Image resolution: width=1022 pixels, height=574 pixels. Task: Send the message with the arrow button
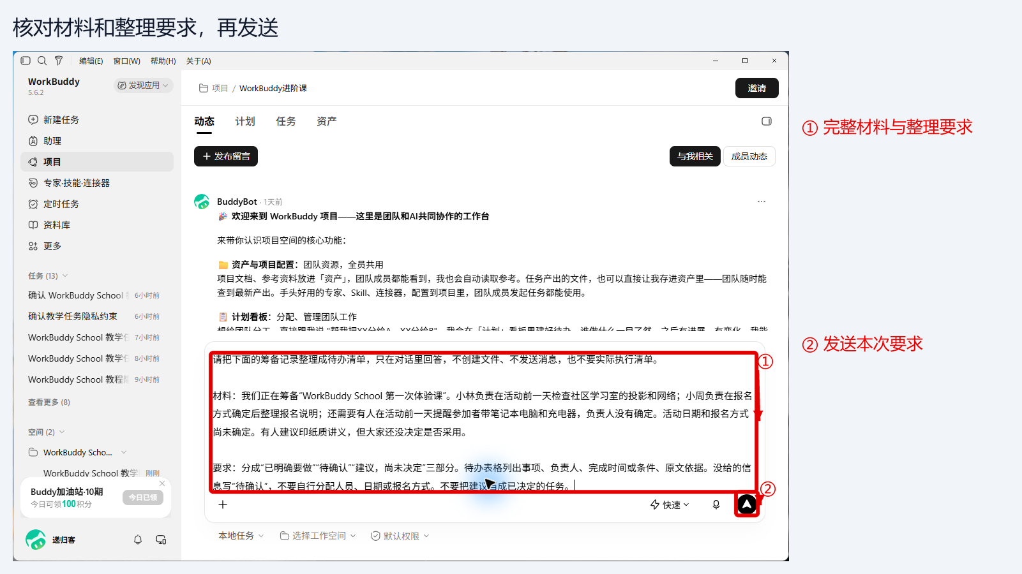point(746,504)
